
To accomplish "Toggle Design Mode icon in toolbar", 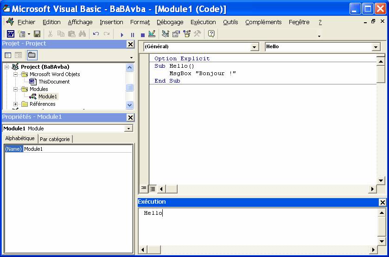I will (152, 34).
